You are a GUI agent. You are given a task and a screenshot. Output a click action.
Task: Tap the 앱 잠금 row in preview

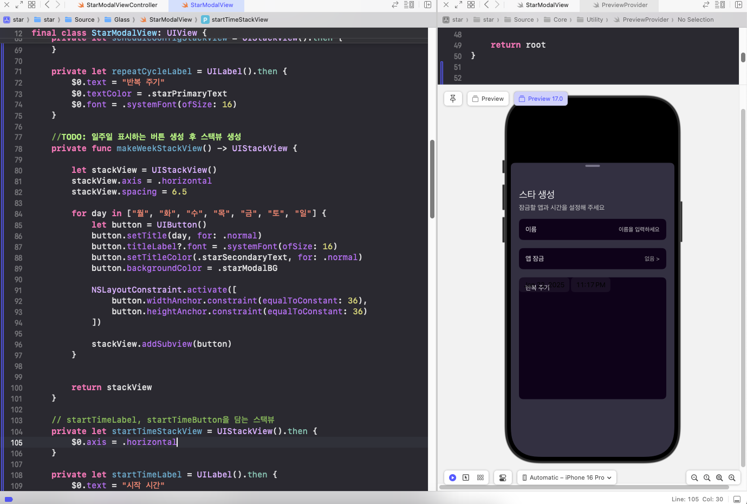pyautogui.click(x=592, y=259)
